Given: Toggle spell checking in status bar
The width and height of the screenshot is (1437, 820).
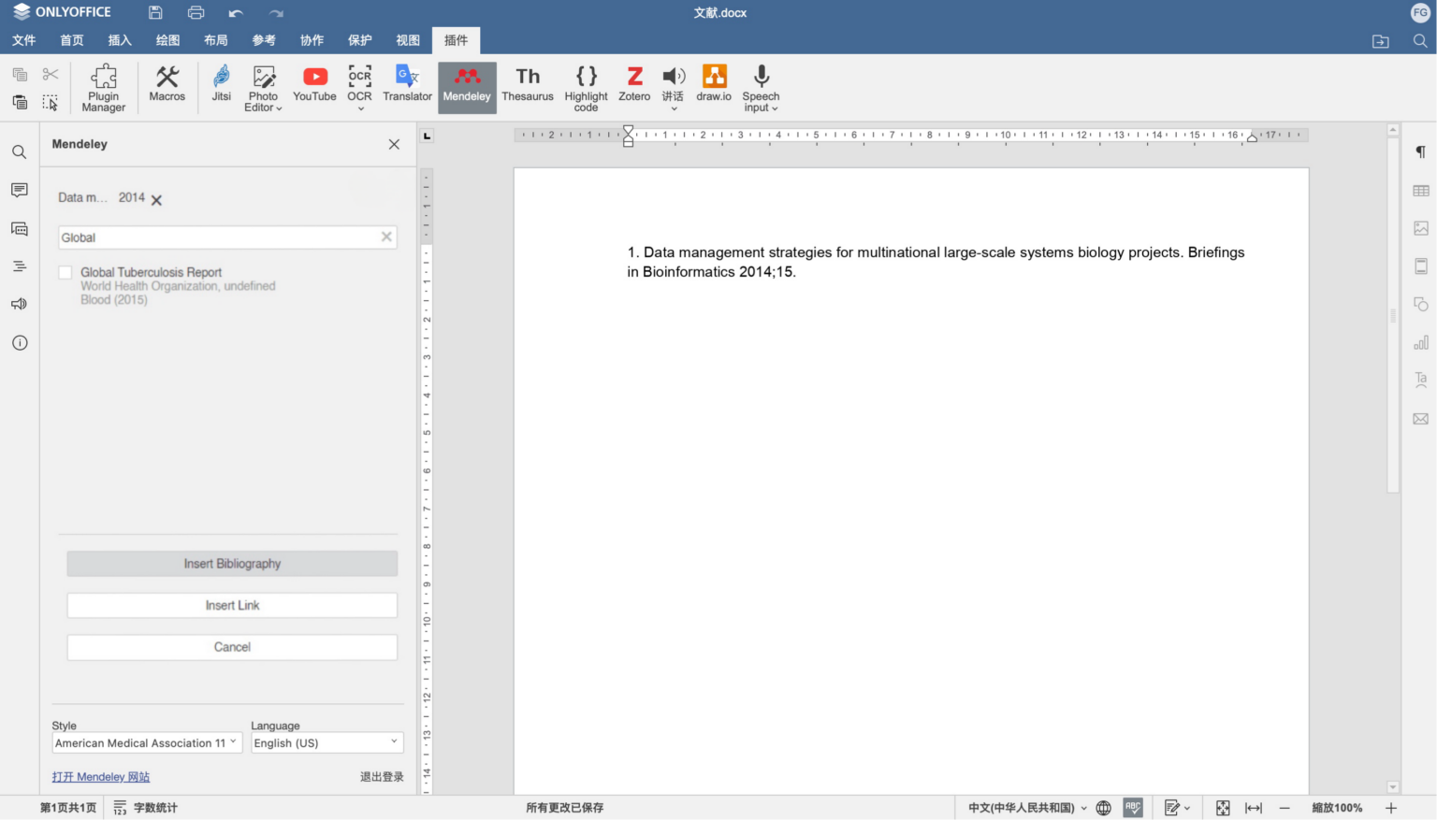Looking at the screenshot, I should [x=1133, y=808].
